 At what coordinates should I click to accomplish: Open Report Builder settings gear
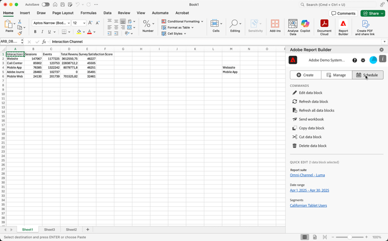[363, 60]
